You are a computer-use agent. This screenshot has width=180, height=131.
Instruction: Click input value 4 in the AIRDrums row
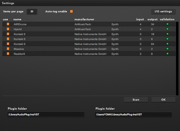point(140,24)
